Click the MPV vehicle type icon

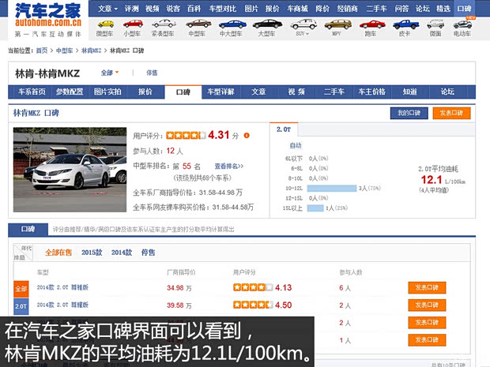(337, 25)
